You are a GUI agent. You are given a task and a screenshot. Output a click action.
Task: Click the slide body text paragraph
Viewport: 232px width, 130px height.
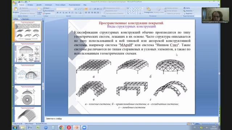[132, 43]
